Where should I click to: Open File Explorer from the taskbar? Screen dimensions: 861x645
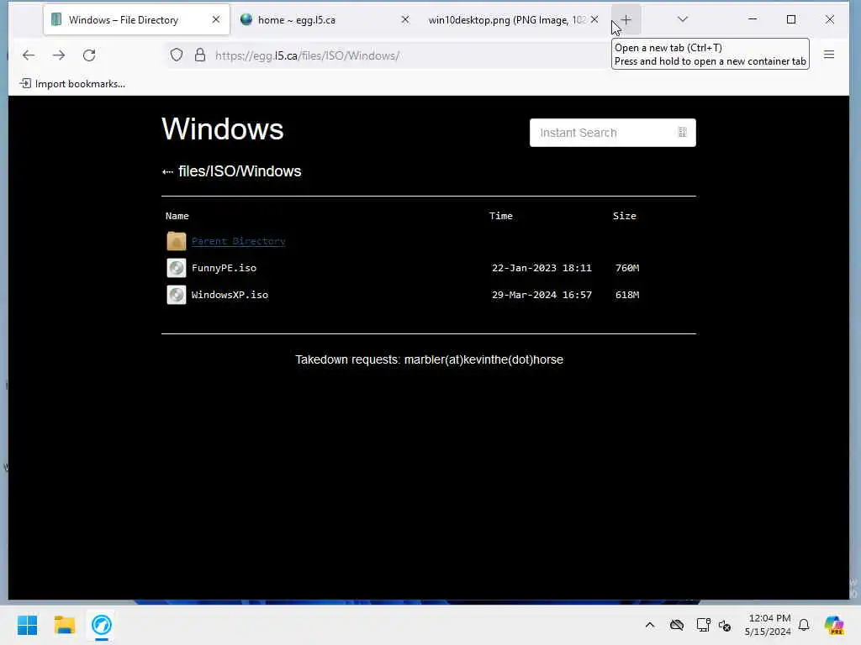coord(64,625)
